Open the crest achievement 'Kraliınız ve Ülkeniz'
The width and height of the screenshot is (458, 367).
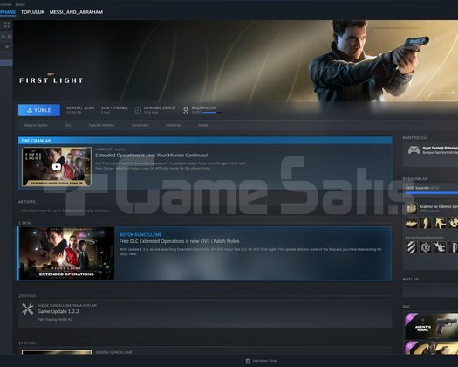412,209
